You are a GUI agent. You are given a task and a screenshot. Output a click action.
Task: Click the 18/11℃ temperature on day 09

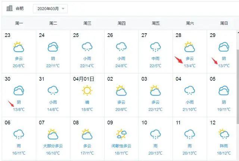point(121,153)
